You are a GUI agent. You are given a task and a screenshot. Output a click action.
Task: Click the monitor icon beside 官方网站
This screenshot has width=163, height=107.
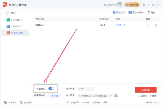point(6,102)
